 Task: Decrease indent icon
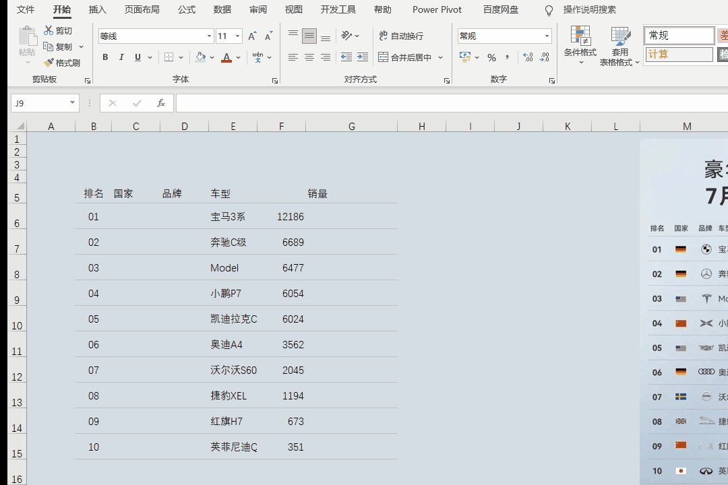coord(346,57)
